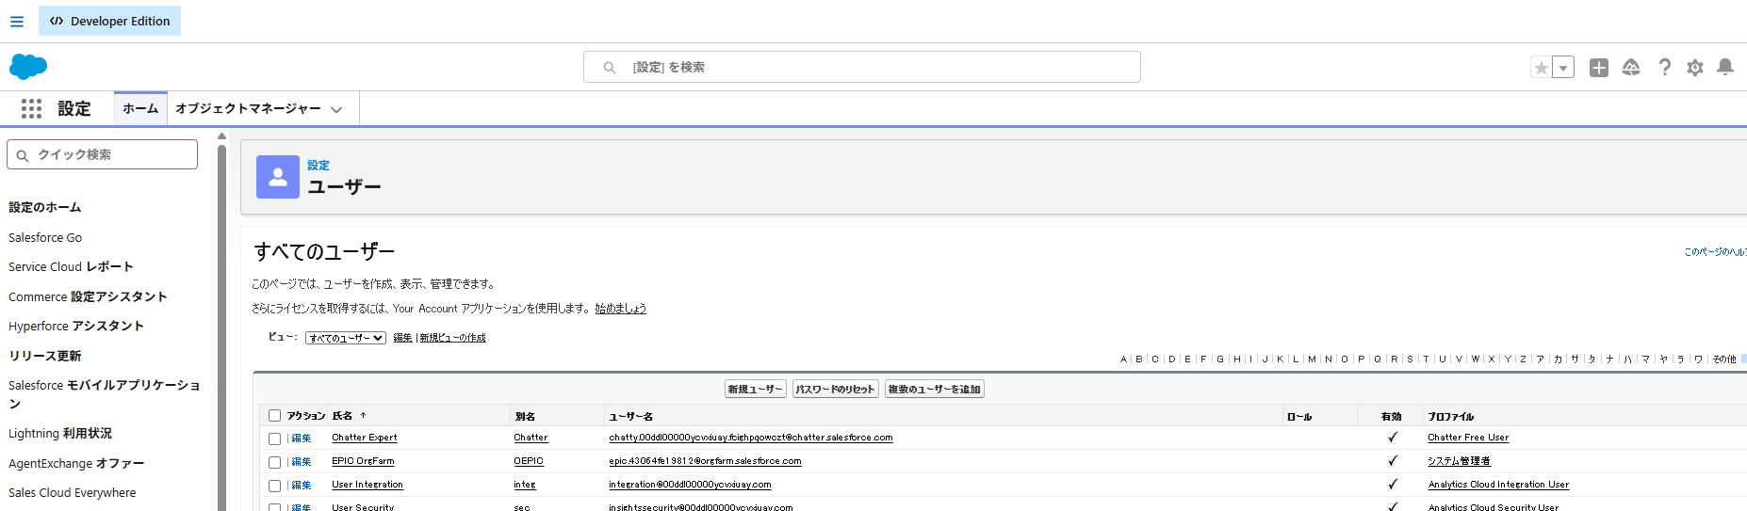Click the epic OrgFarm username link
The width and height of the screenshot is (1747, 511).
[705, 461]
